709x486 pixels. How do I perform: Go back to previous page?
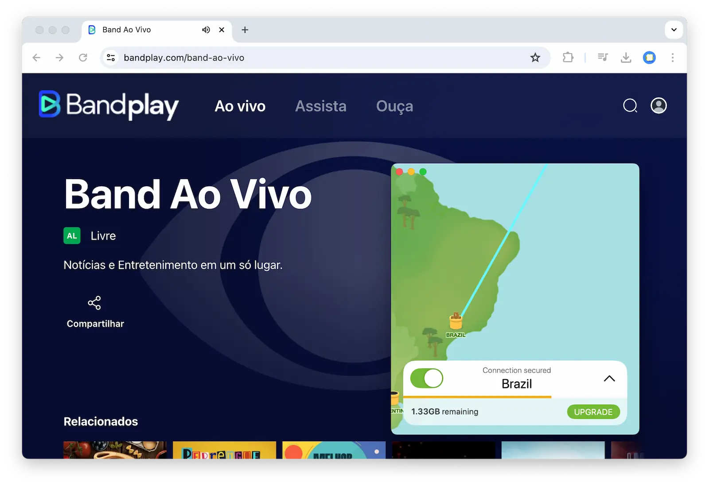[x=37, y=58]
